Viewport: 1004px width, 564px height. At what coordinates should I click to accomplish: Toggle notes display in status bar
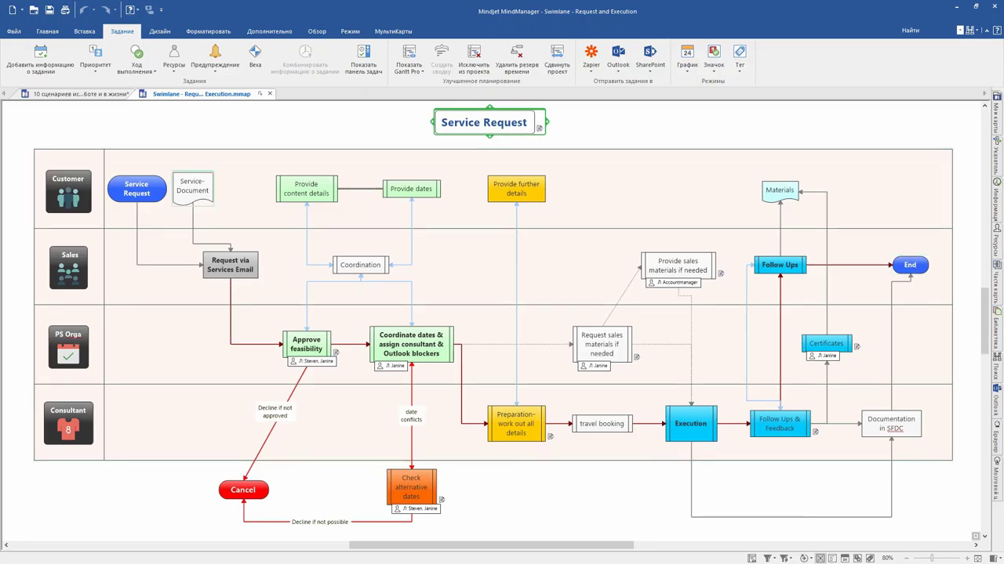[832, 558]
